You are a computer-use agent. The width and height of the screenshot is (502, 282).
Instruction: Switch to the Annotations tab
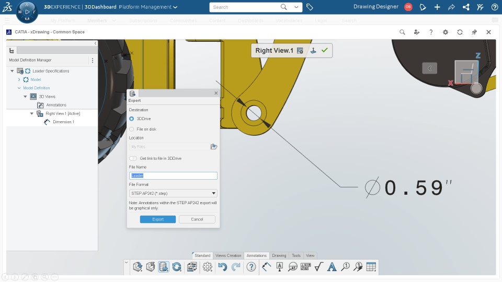click(x=256, y=255)
